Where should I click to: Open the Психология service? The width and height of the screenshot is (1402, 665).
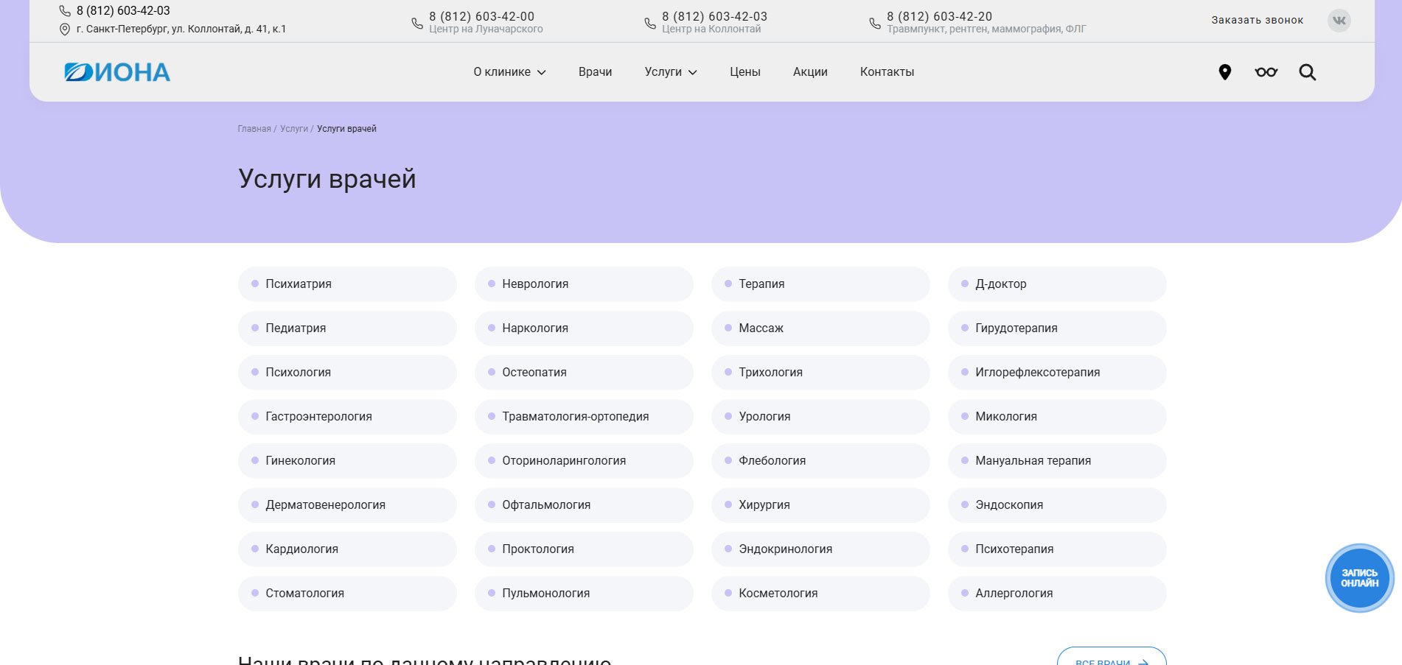[347, 373]
